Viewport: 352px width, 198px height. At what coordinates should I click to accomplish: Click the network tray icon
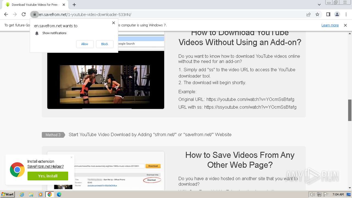click(x=319, y=194)
